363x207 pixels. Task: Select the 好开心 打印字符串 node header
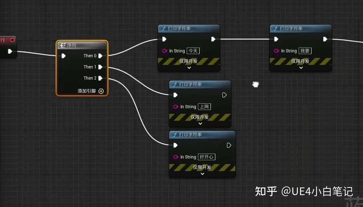(x=202, y=135)
